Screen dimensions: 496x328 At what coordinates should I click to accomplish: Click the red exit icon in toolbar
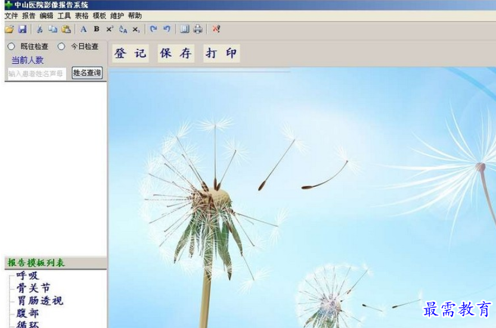pyautogui.click(x=216, y=29)
